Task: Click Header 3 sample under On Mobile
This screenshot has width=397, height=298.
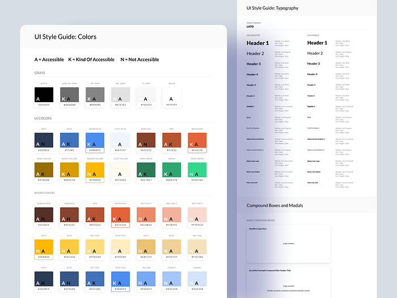Action: coord(314,64)
